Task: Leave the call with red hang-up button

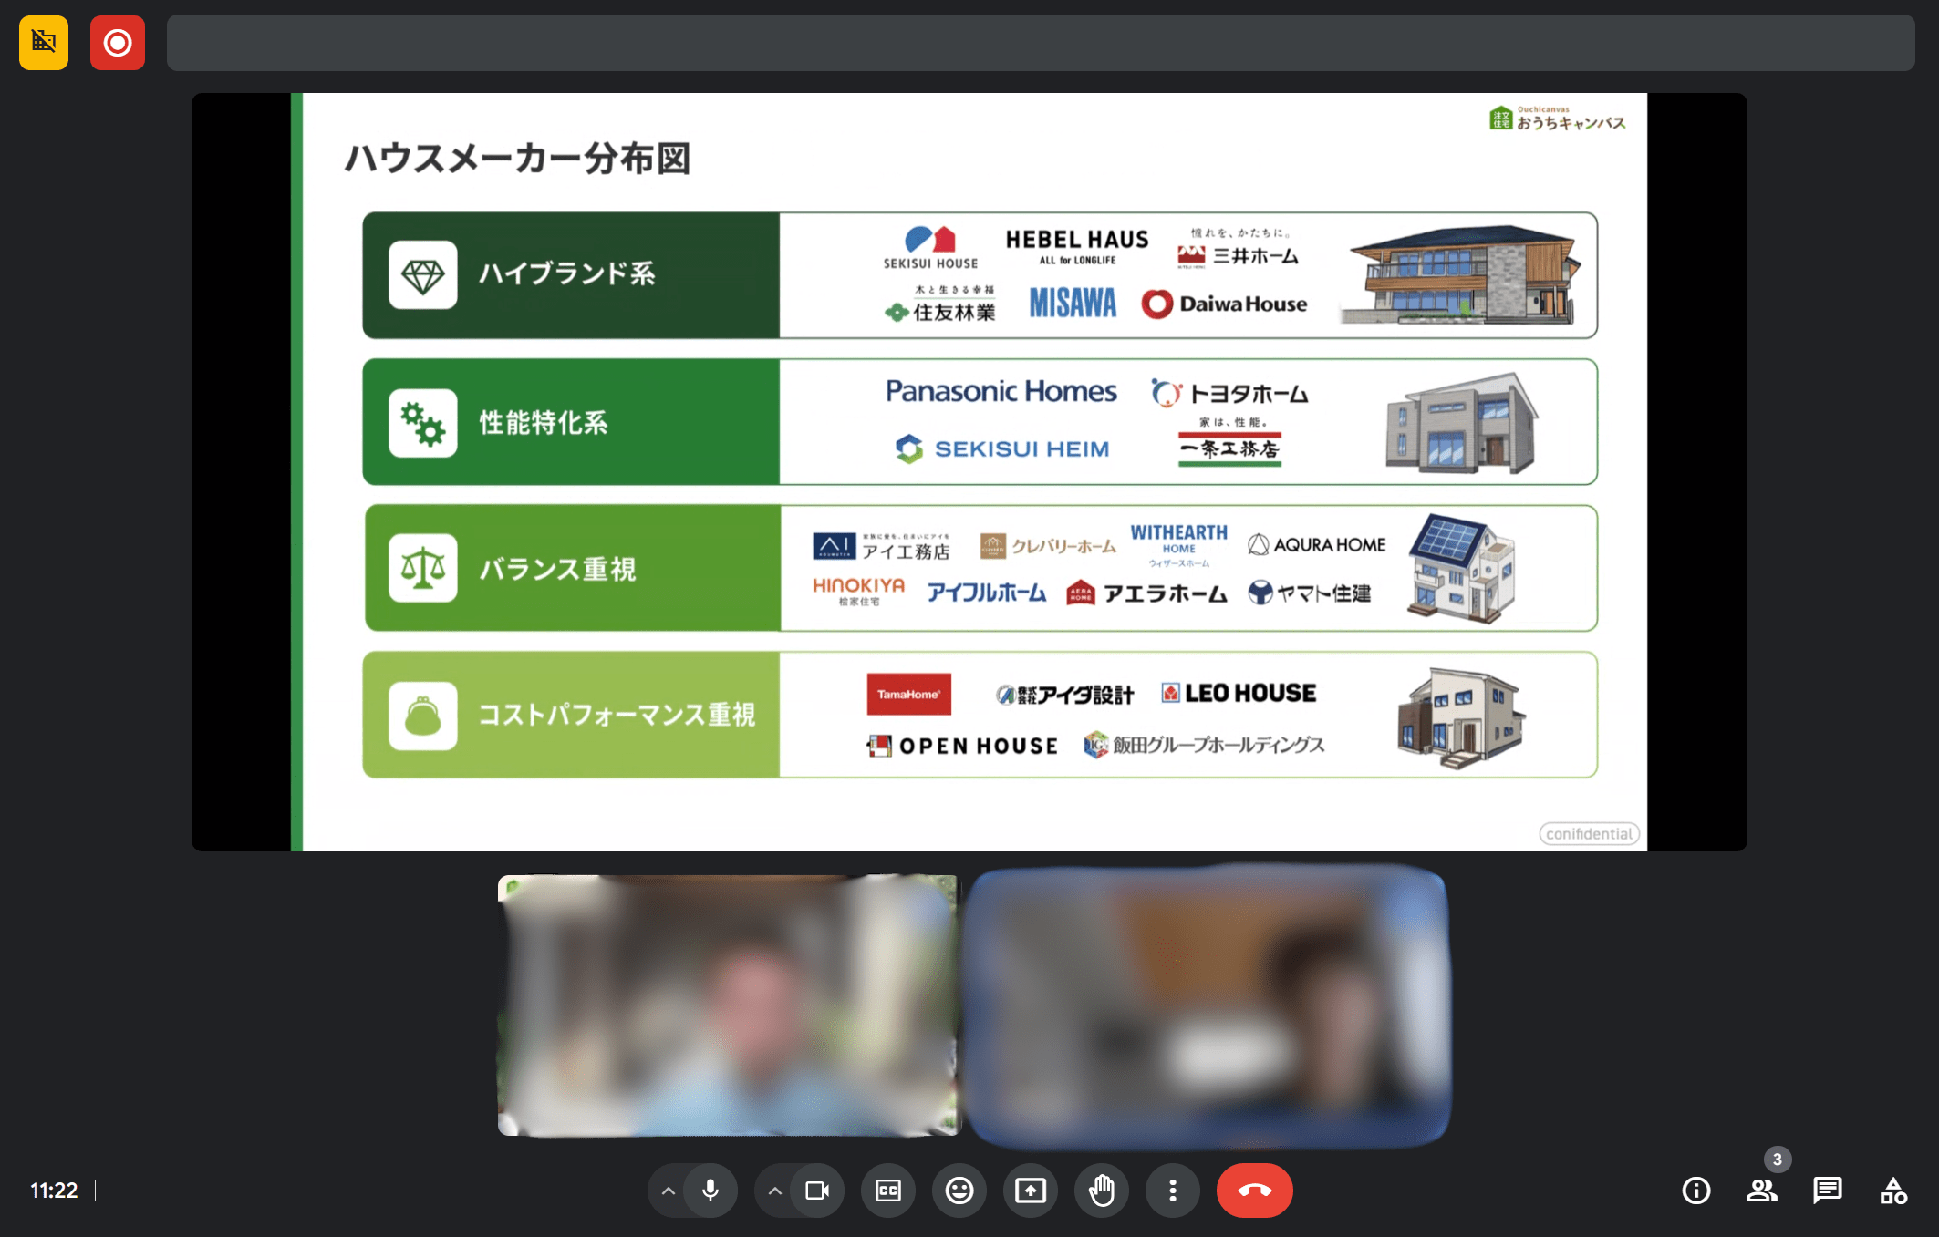Action: (x=1254, y=1191)
